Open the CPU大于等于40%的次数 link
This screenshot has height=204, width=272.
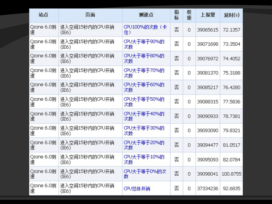pyautogui.click(x=144, y=116)
